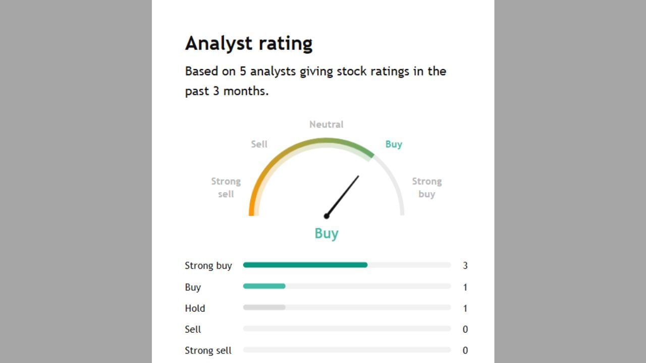Screen dimensions: 646x363
Task: Select the "Strong sell" label left of the gauge
Action: coord(226,188)
